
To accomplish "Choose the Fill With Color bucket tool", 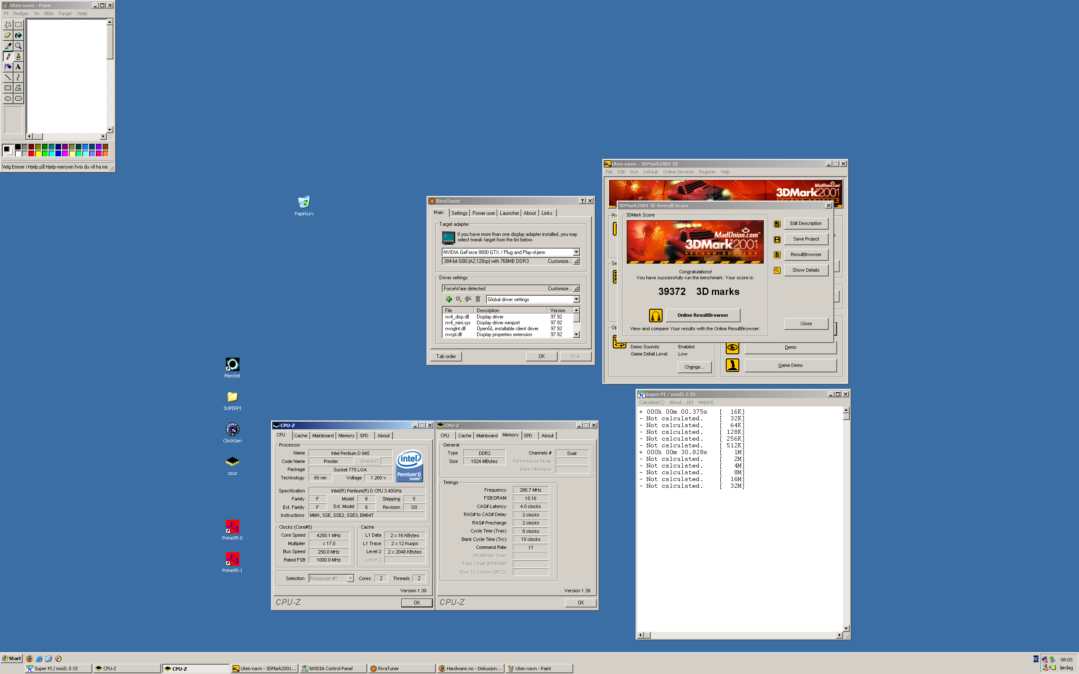I will click(x=18, y=35).
